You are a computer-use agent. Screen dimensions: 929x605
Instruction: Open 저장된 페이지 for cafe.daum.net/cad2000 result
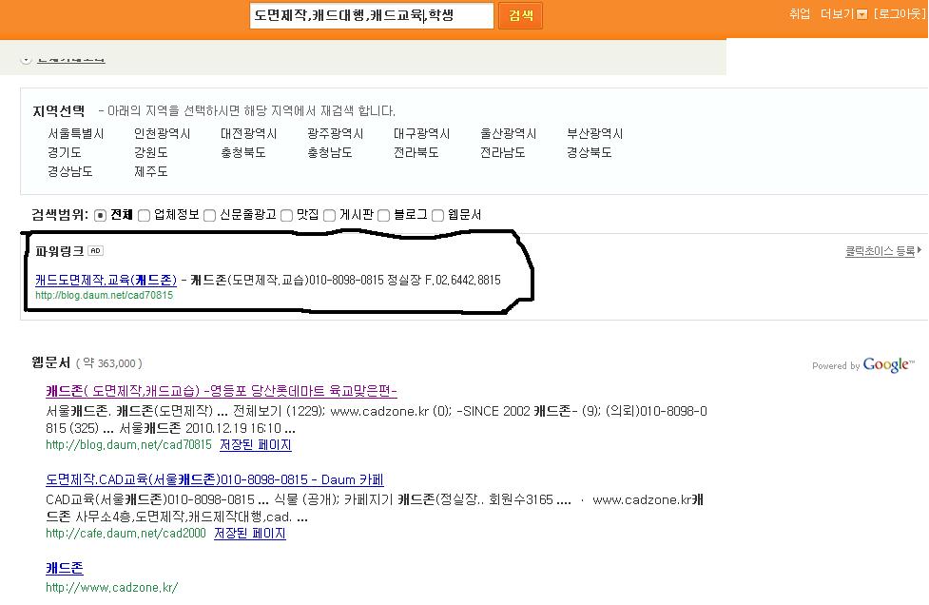pyautogui.click(x=249, y=534)
